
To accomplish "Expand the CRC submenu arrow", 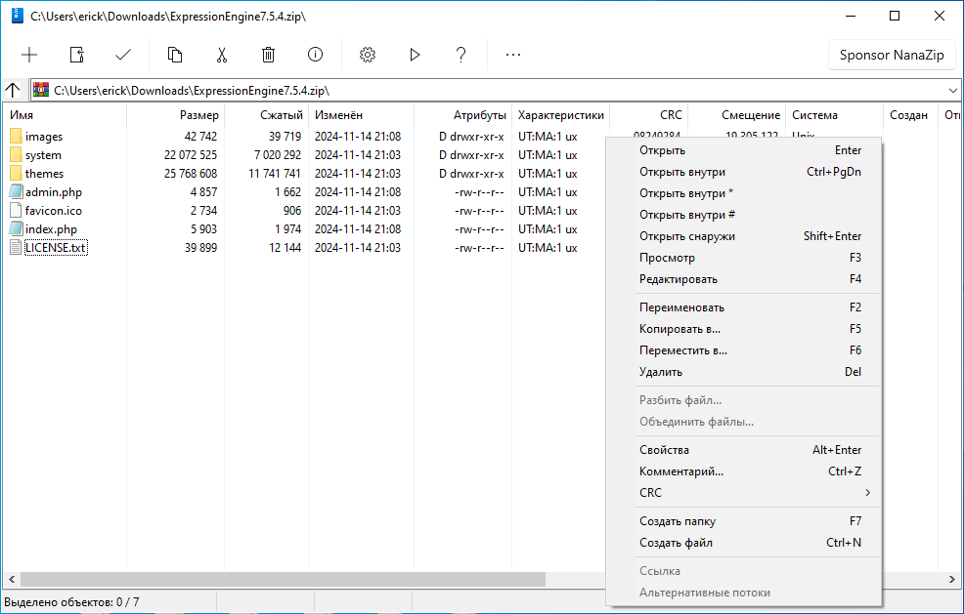I will coord(867,492).
